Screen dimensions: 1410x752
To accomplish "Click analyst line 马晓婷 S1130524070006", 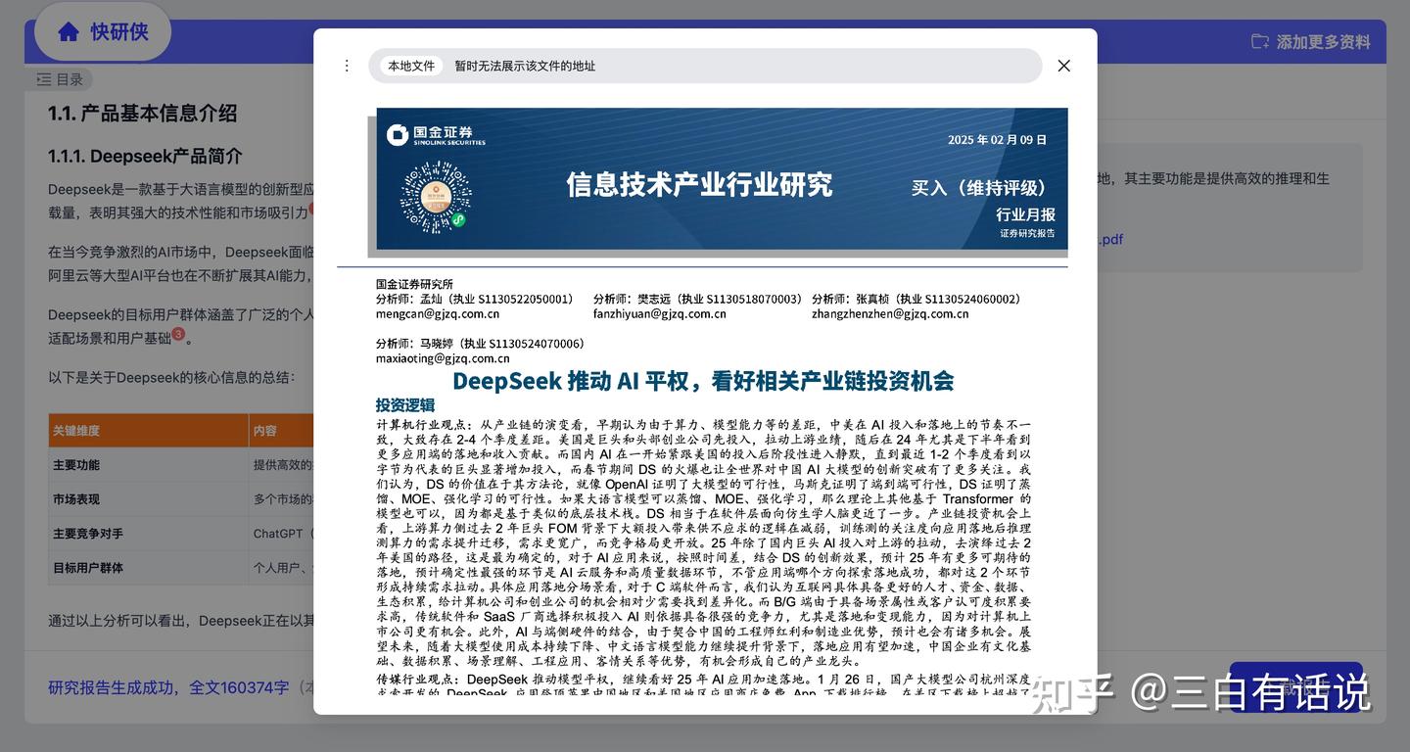I will point(480,344).
